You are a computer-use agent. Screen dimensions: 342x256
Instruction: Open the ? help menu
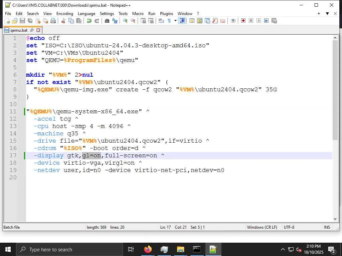[198, 13]
